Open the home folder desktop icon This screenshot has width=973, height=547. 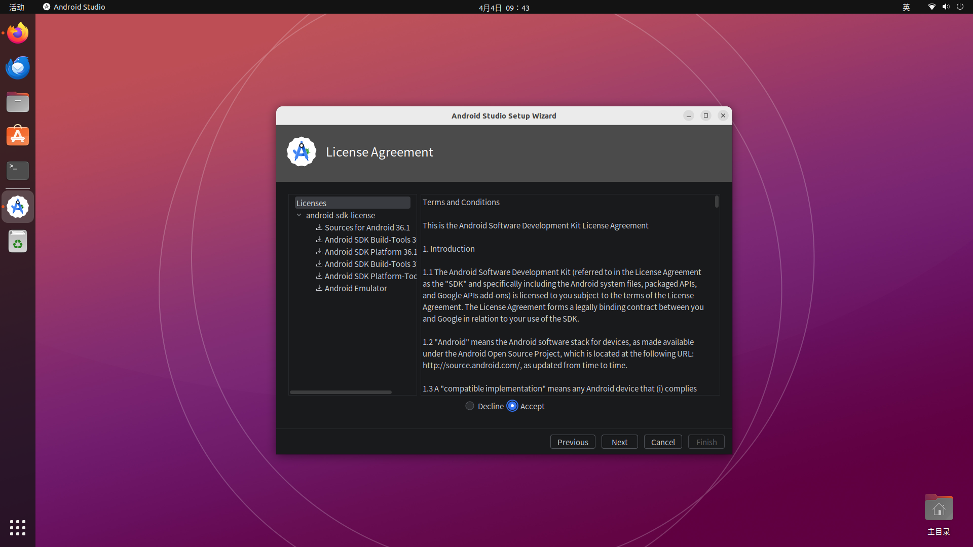[x=939, y=508]
